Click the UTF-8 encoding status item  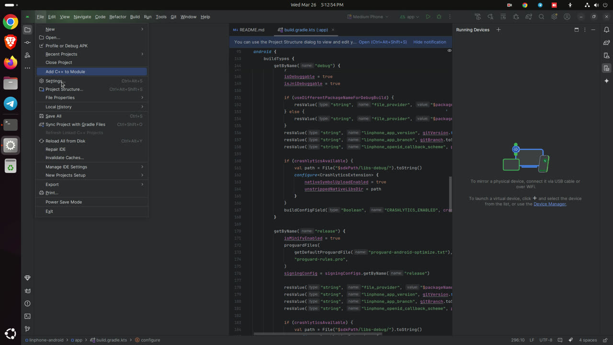tap(545, 340)
